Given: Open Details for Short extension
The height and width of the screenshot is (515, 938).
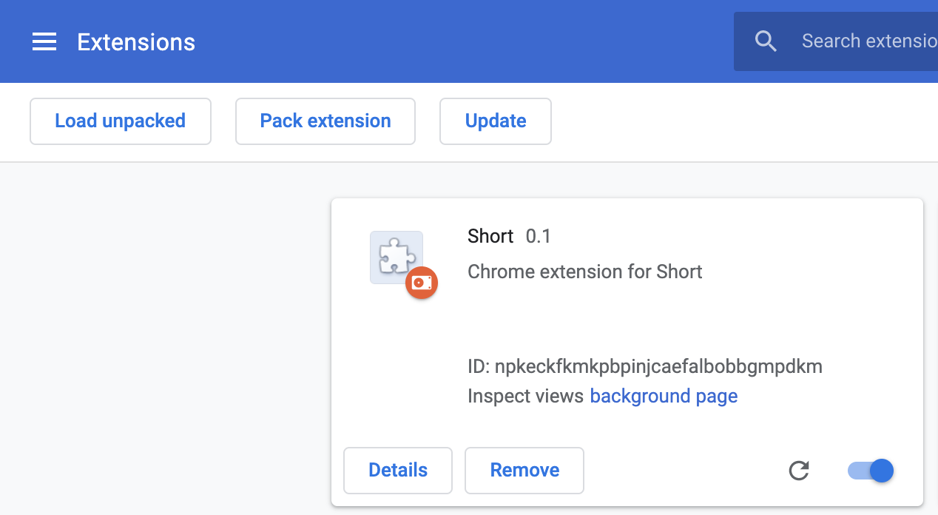Looking at the screenshot, I should click(x=398, y=471).
